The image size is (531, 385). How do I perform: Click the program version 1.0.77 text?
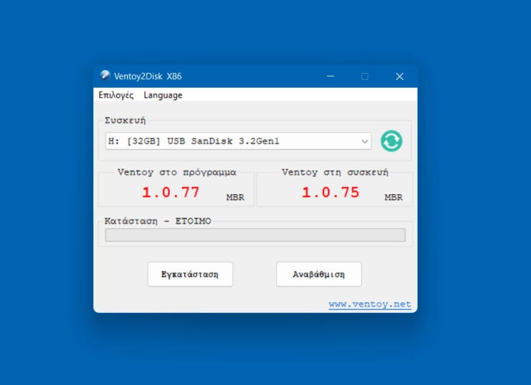pyautogui.click(x=171, y=192)
